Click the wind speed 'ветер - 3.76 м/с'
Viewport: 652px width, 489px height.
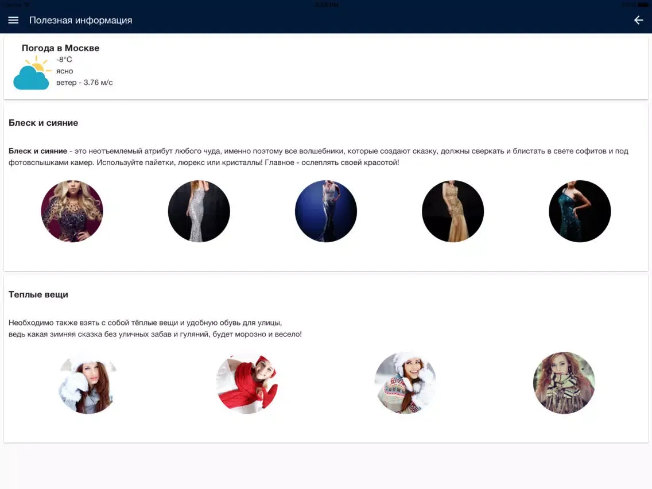84,82
